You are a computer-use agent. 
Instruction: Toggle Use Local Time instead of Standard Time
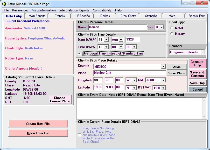(80, 53)
